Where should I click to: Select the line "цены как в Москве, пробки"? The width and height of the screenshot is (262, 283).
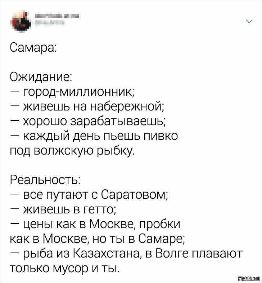(102, 225)
